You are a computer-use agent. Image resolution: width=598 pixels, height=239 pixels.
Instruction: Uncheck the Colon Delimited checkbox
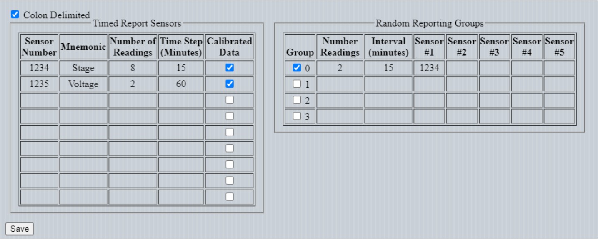(x=15, y=15)
